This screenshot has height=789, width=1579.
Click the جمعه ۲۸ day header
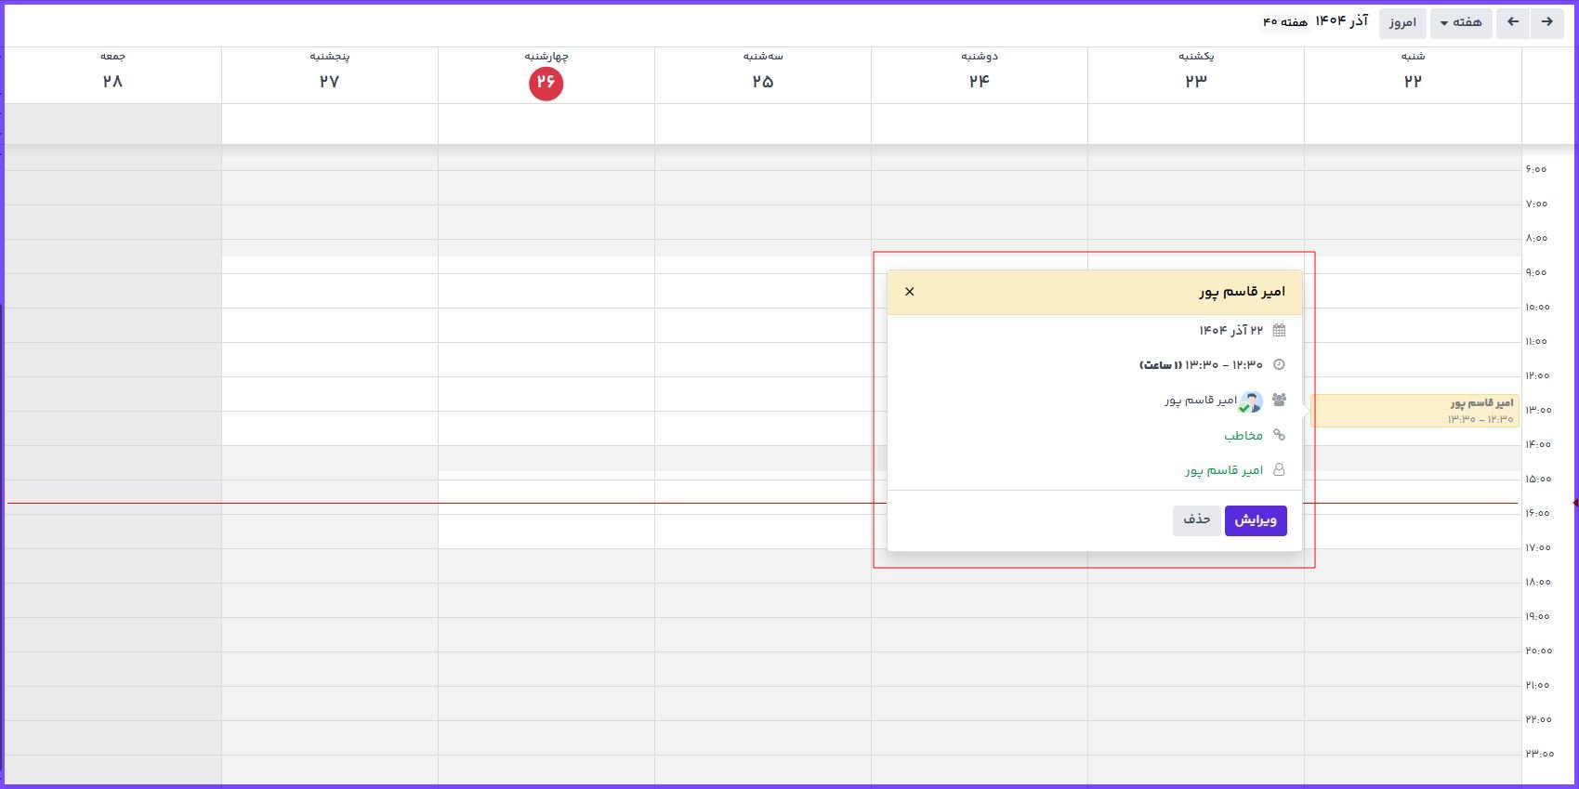(x=112, y=72)
